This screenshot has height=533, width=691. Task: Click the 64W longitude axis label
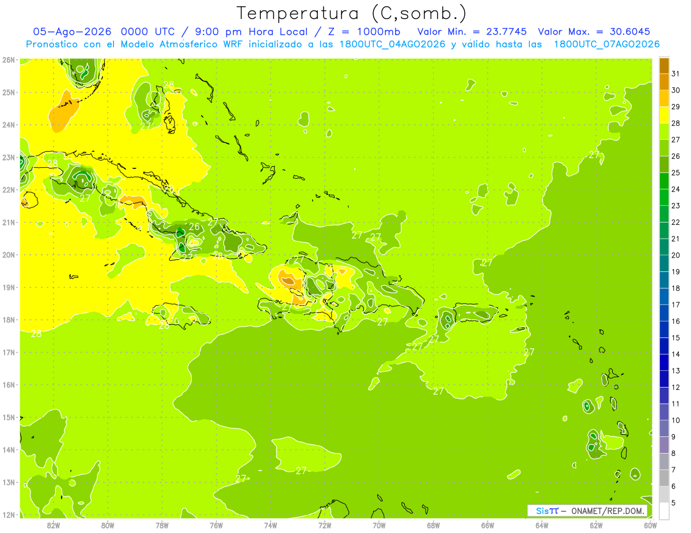pyautogui.click(x=542, y=525)
